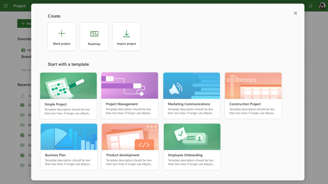The width and height of the screenshot is (328, 184).
Task: Select the Construction Project template
Action: (x=253, y=95)
